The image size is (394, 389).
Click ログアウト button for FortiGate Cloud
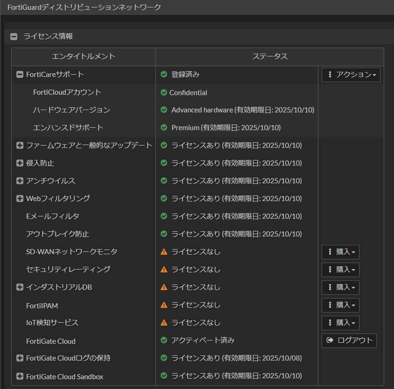349,340
